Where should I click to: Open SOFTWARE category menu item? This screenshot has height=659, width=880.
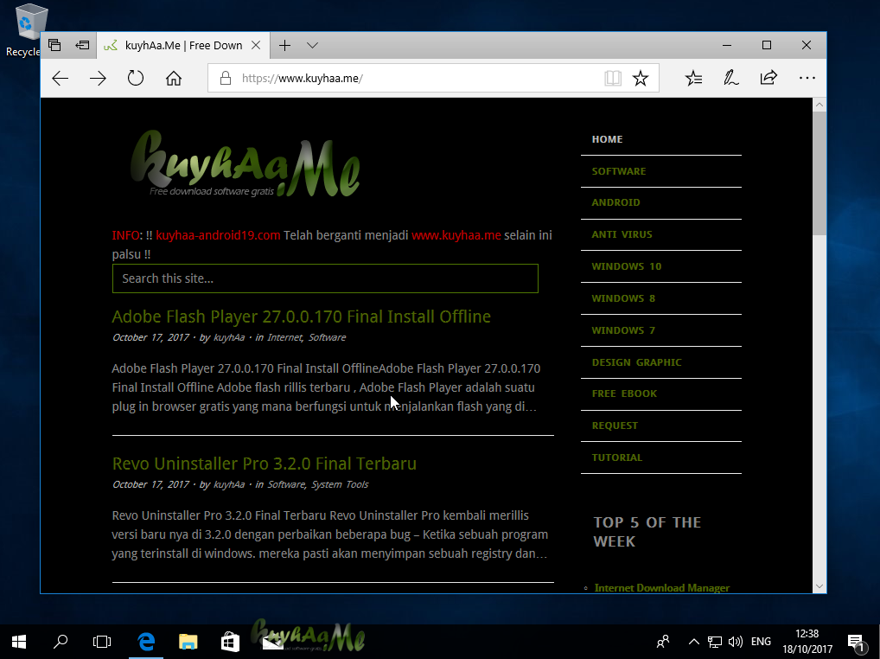point(619,171)
